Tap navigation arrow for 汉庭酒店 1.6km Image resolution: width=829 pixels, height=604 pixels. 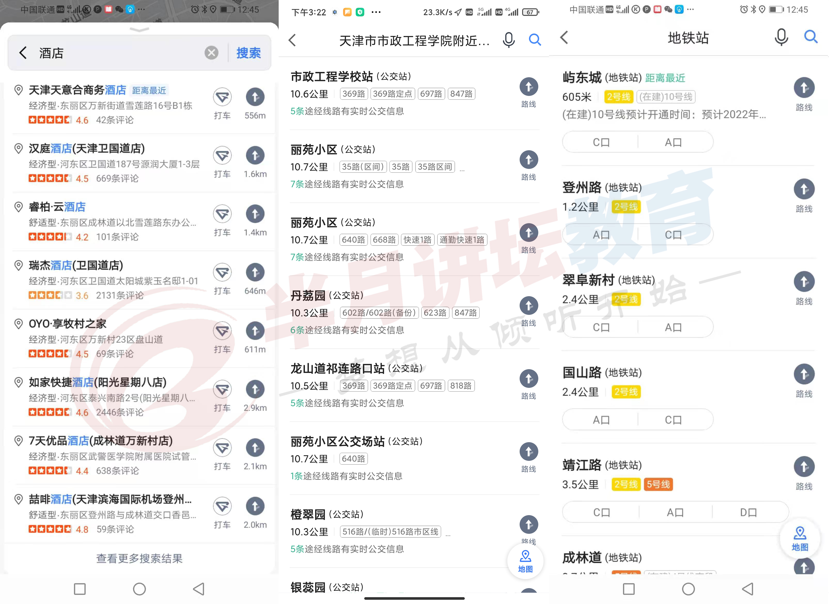(255, 156)
